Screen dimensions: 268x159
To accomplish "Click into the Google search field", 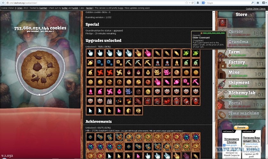I will pyautogui.click(x=228, y=3).
